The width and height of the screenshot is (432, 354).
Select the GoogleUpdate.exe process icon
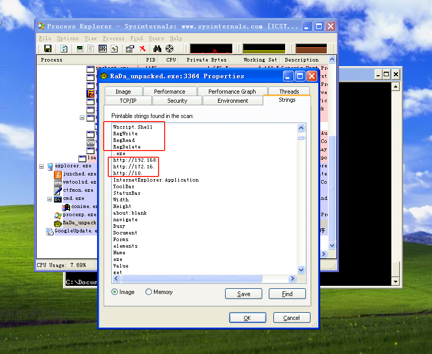pyautogui.click(x=50, y=231)
